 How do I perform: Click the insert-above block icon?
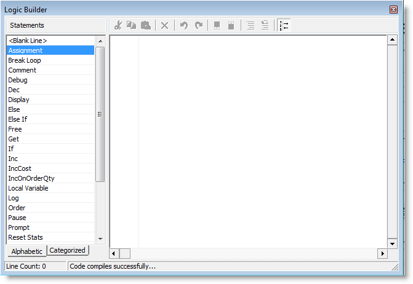tap(231, 25)
